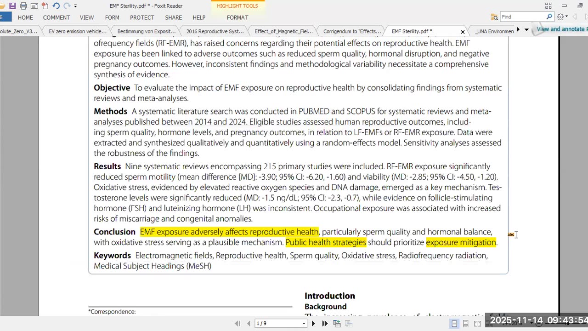Go to the first page
Screen dimensions: 588x331
coord(237,324)
